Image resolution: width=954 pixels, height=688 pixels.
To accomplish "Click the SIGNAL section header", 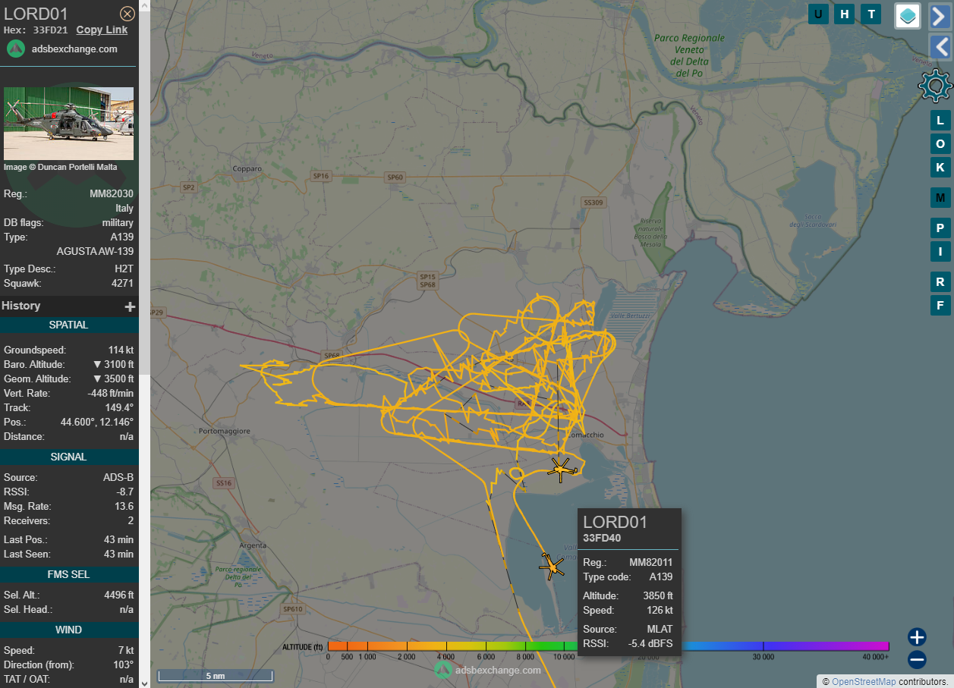I will click(69, 457).
